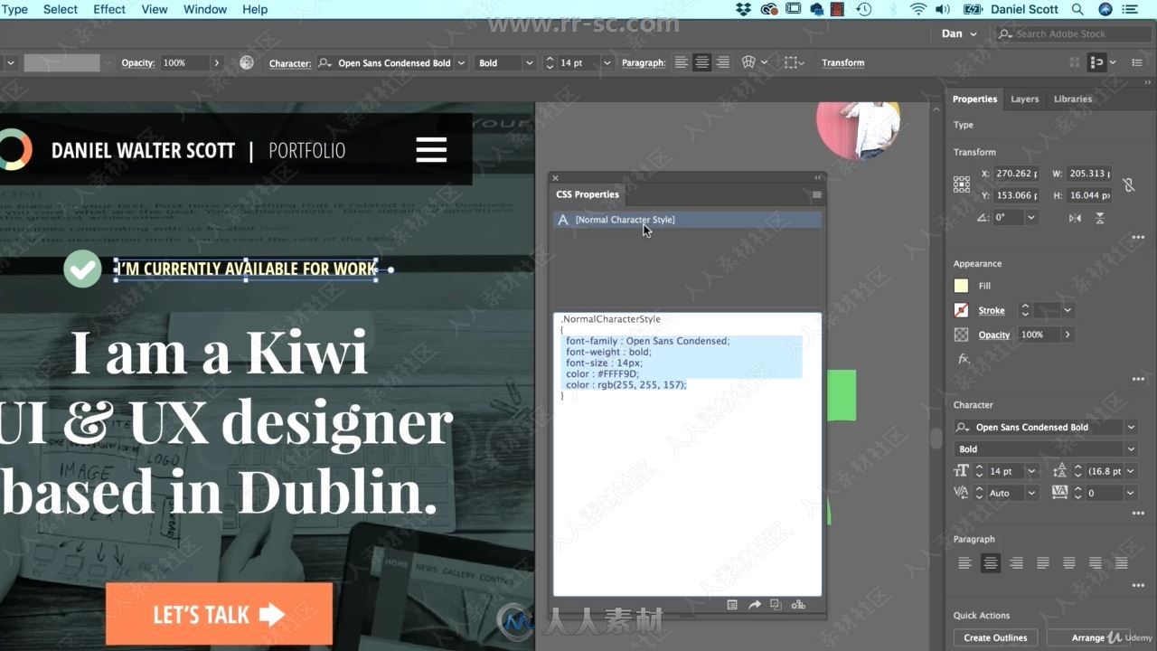Select the Normal Character Style row
Image resolution: width=1157 pixels, height=651 pixels.
687,220
